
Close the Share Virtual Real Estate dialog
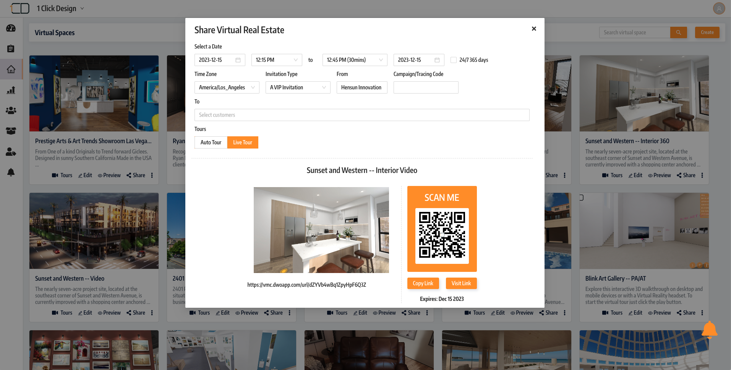[534, 29]
